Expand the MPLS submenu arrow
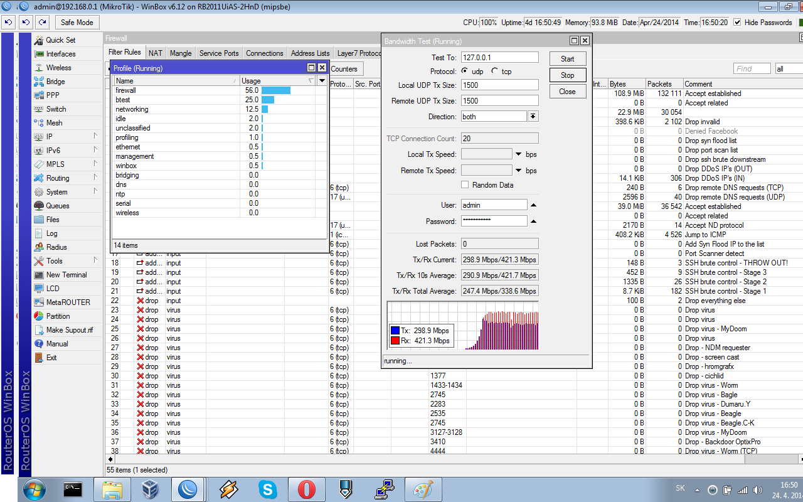Image resolution: width=803 pixels, height=502 pixels. (95, 164)
